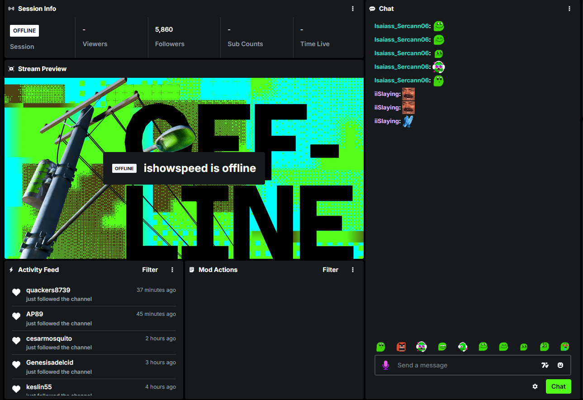583x400 pixels.
Task: Open iiSlaying's profile beside the clapping hands
Action: coord(387,121)
